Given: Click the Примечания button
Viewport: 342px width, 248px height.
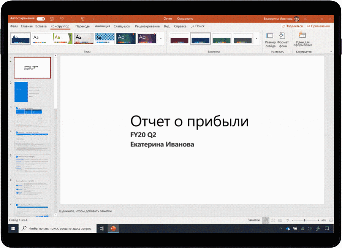Looking at the screenshot, I should point(318,26).
